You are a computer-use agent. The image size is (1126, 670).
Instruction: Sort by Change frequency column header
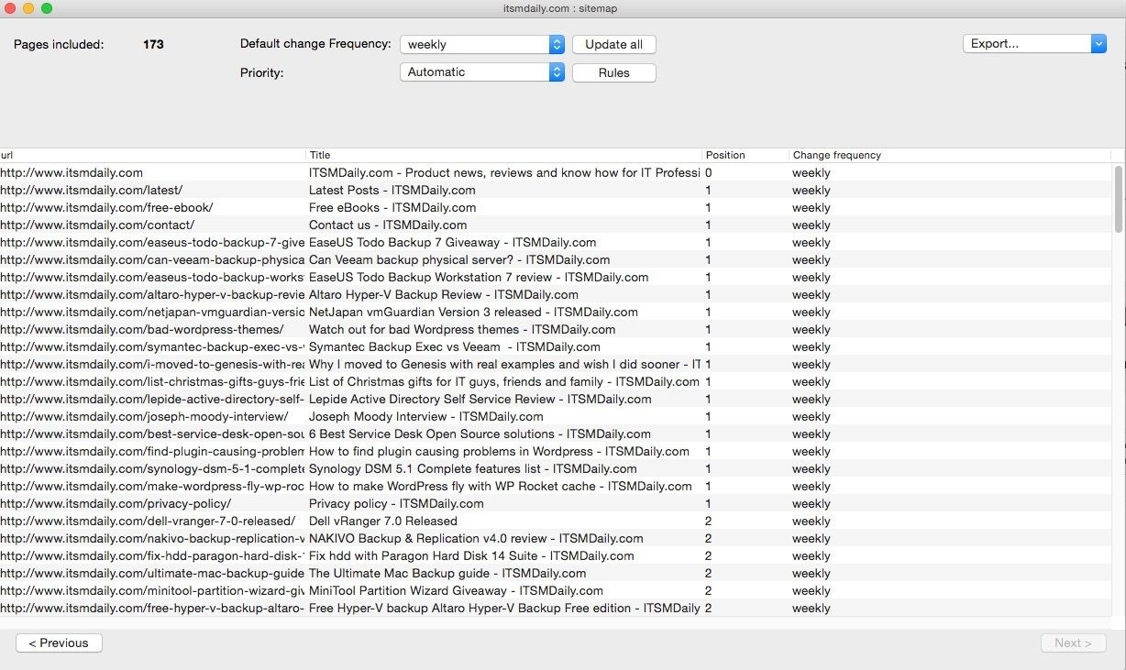pos(951,155)
